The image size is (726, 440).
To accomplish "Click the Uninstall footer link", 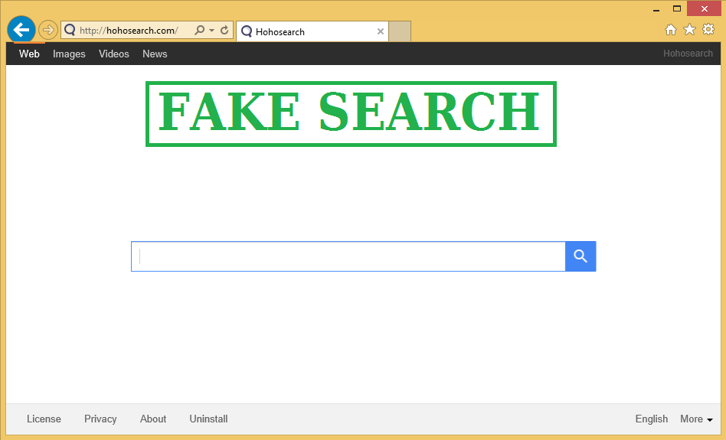I will [x=208, y=419].
